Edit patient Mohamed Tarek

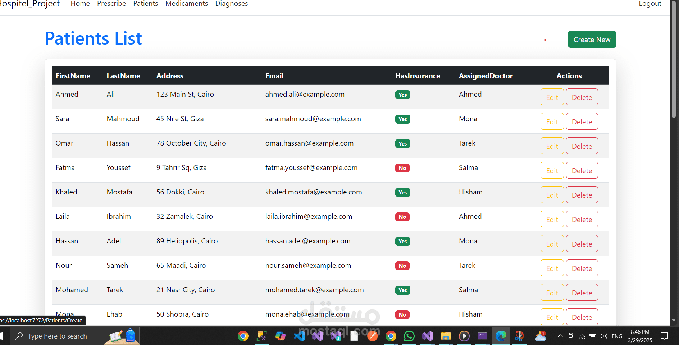coord(552,293)
